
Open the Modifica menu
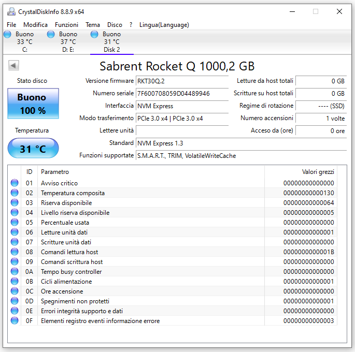click(x=35, y=25)
